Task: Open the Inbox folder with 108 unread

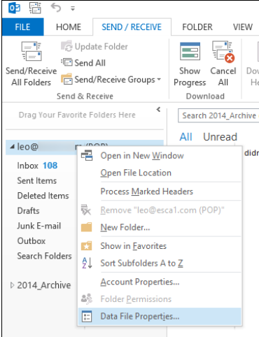Action: (x=37, y=166)
